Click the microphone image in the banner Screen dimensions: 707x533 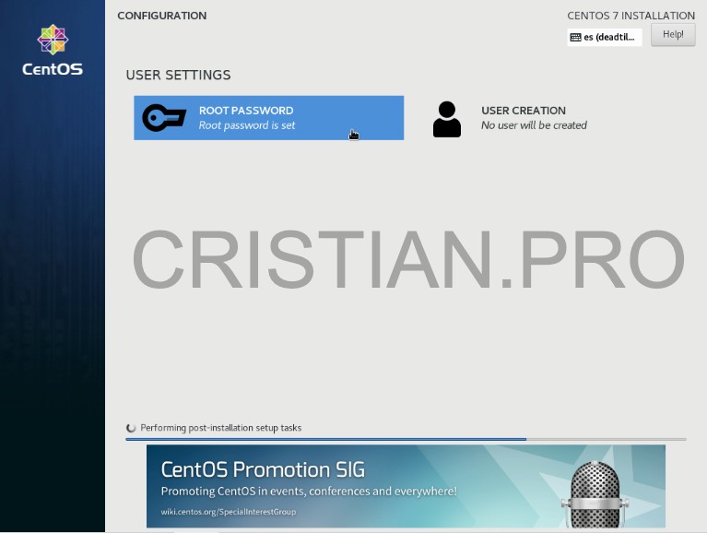click(x=595, y=494)
